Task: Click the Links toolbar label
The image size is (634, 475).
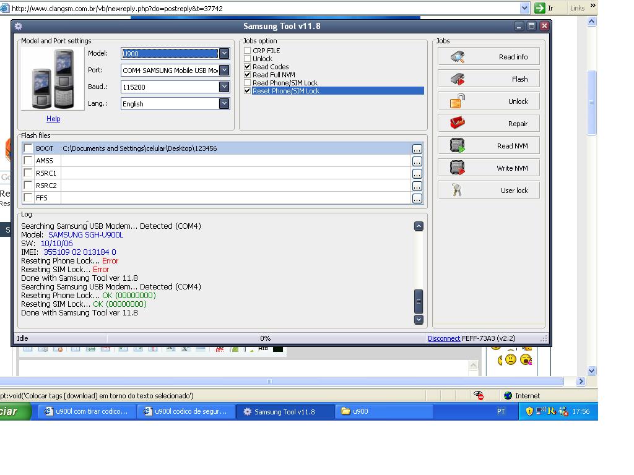Action: click(x=577, y=8)
